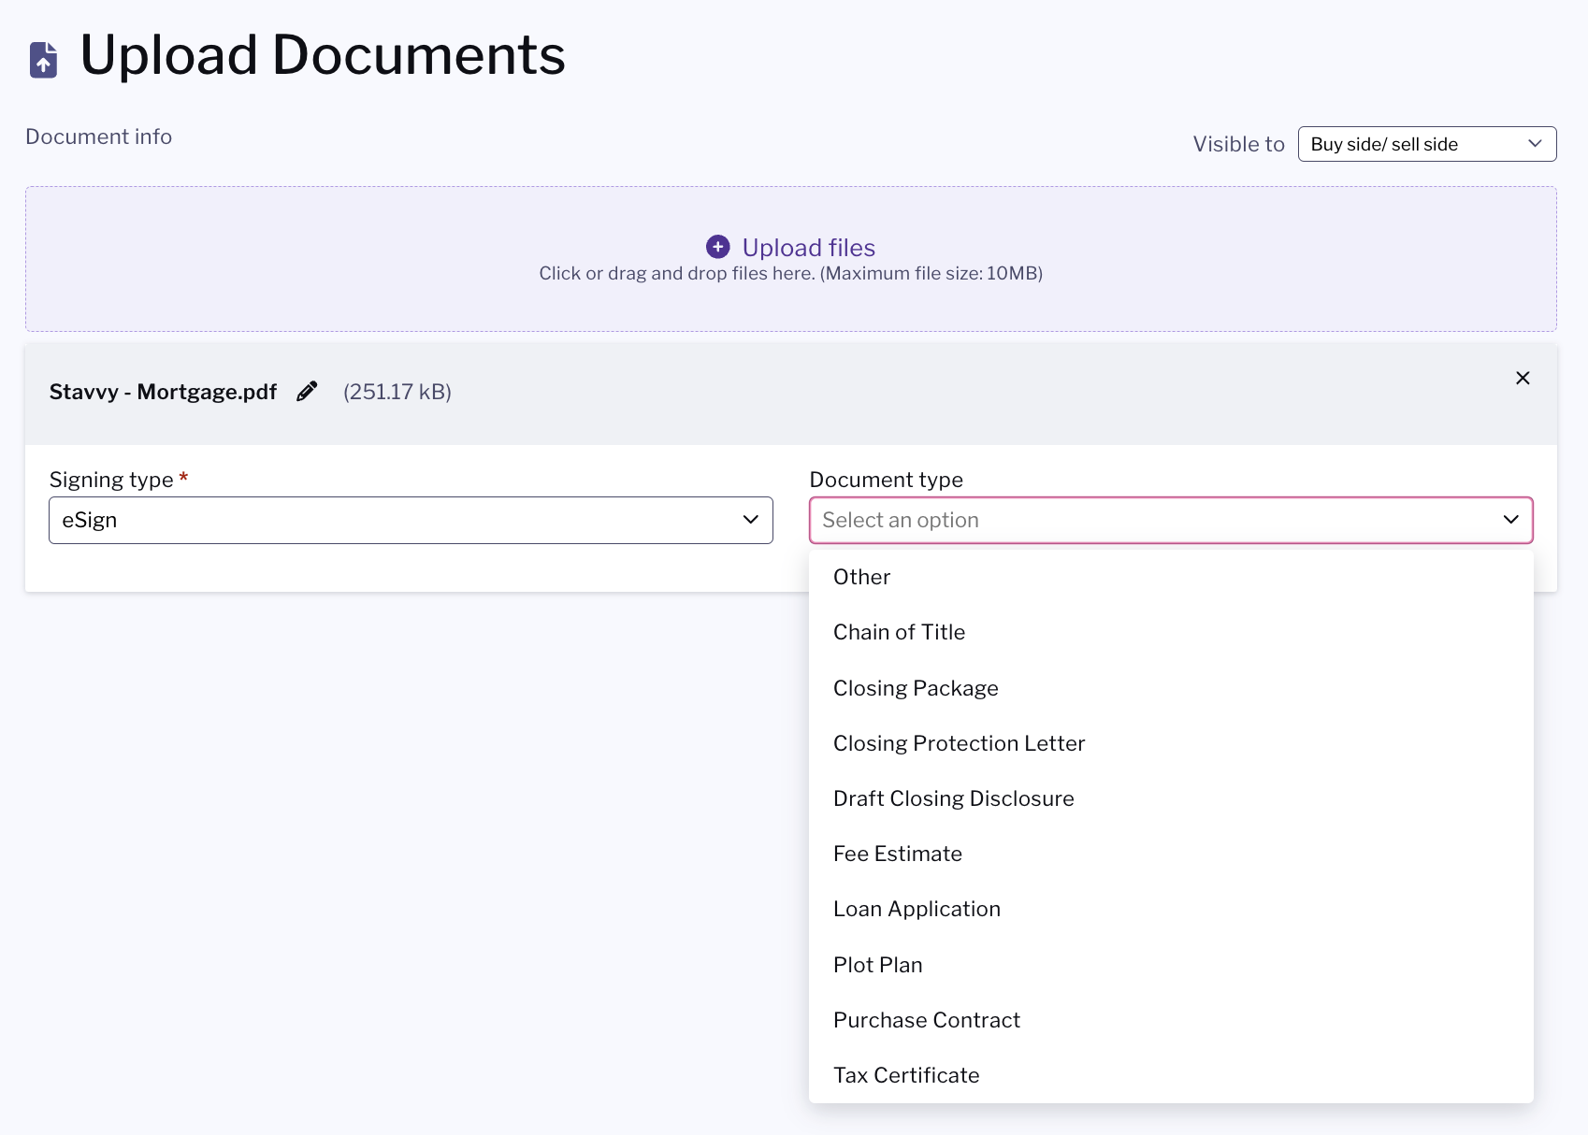Edit the file name with the pencil icon

tap(307, 392)
